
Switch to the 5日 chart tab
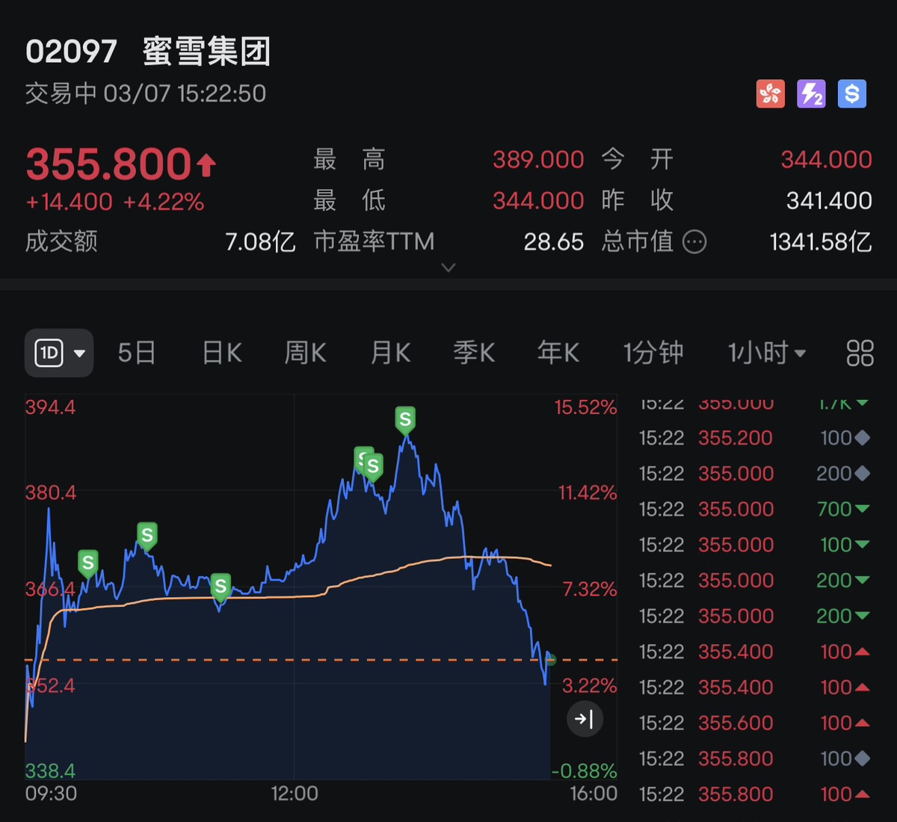click(x=137, y=353)
